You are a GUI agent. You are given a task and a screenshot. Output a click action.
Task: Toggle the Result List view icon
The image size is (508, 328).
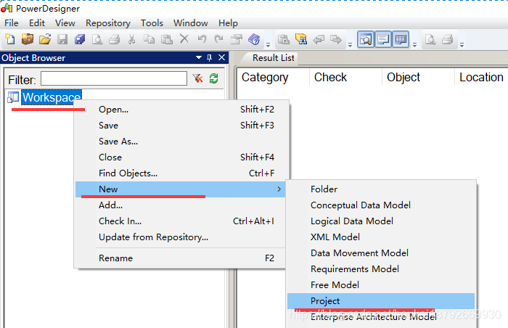(401, 39)
